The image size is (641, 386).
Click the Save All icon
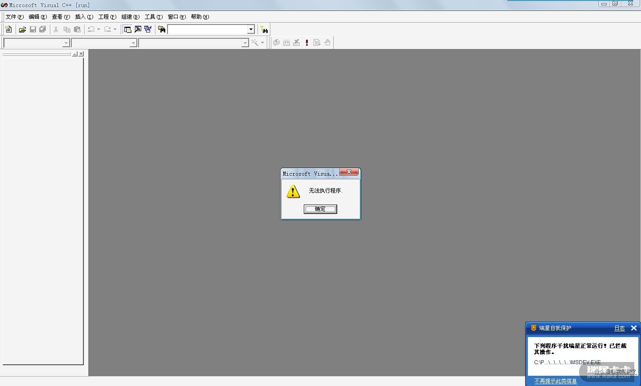click(x=43, y=29)
